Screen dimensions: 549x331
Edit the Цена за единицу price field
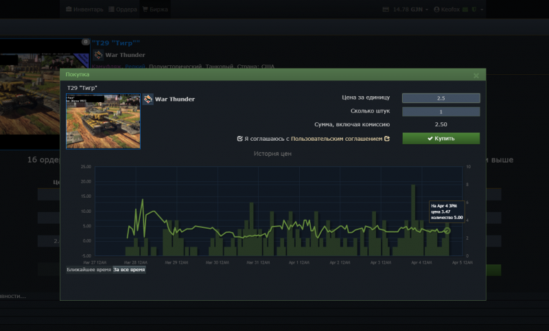click(x=441, y=98)
